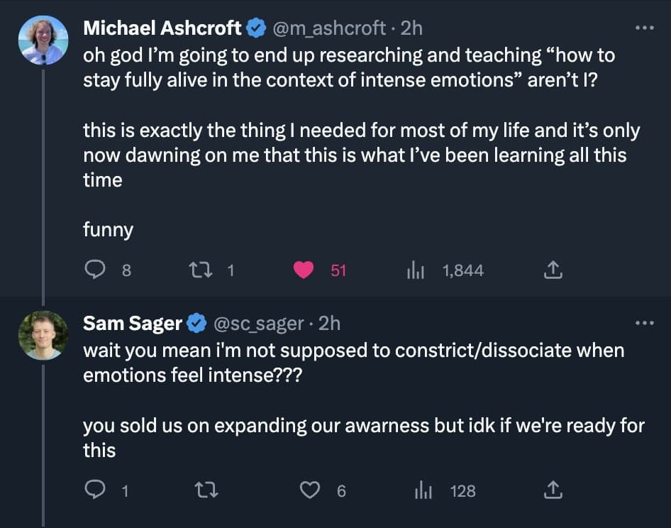Image resolution: width=671 pixels, height=528 pixels.
Task: Reply to Sam Sager's tweet
Action: click(95, 490)
